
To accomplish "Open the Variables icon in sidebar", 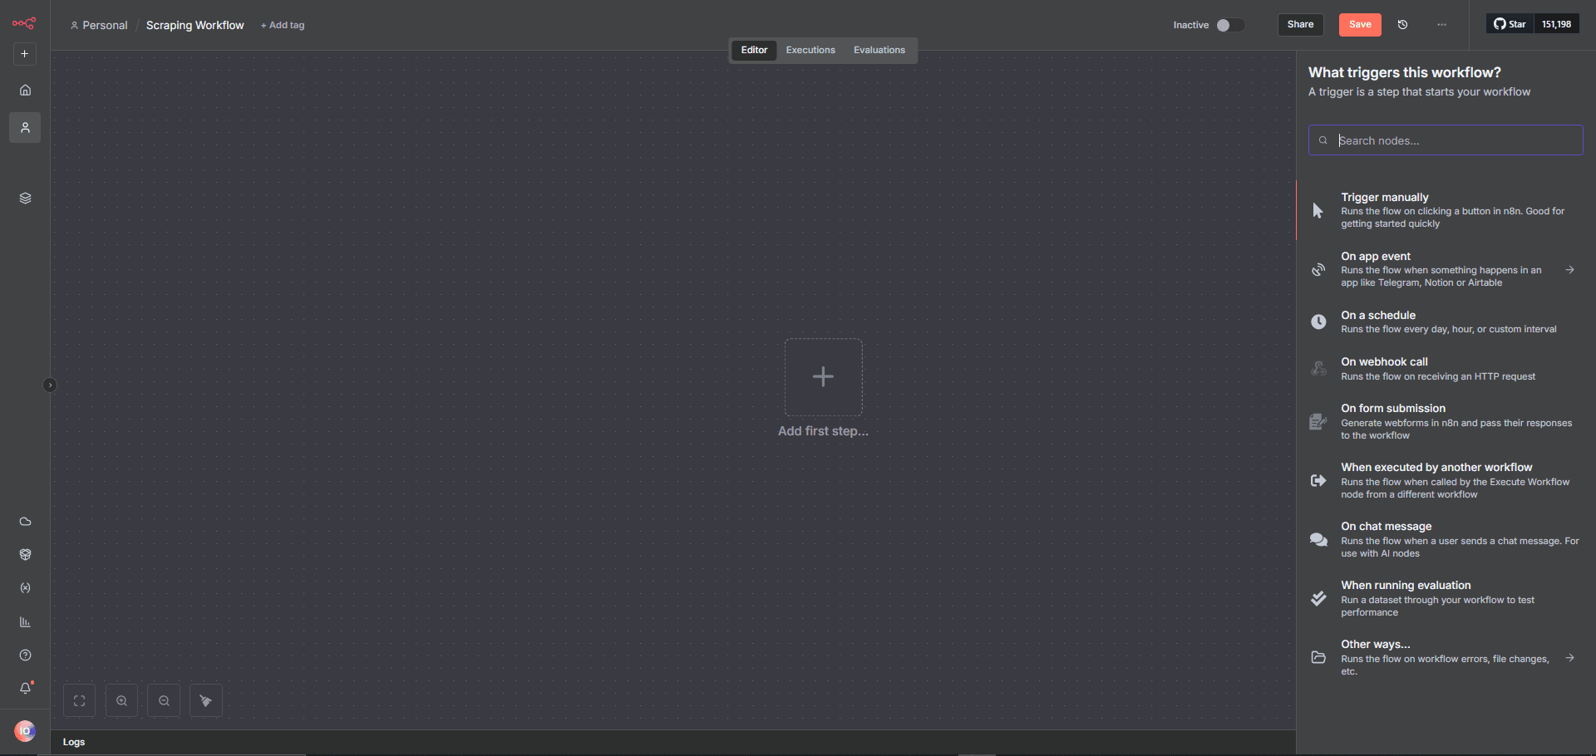I will point(25,588).
